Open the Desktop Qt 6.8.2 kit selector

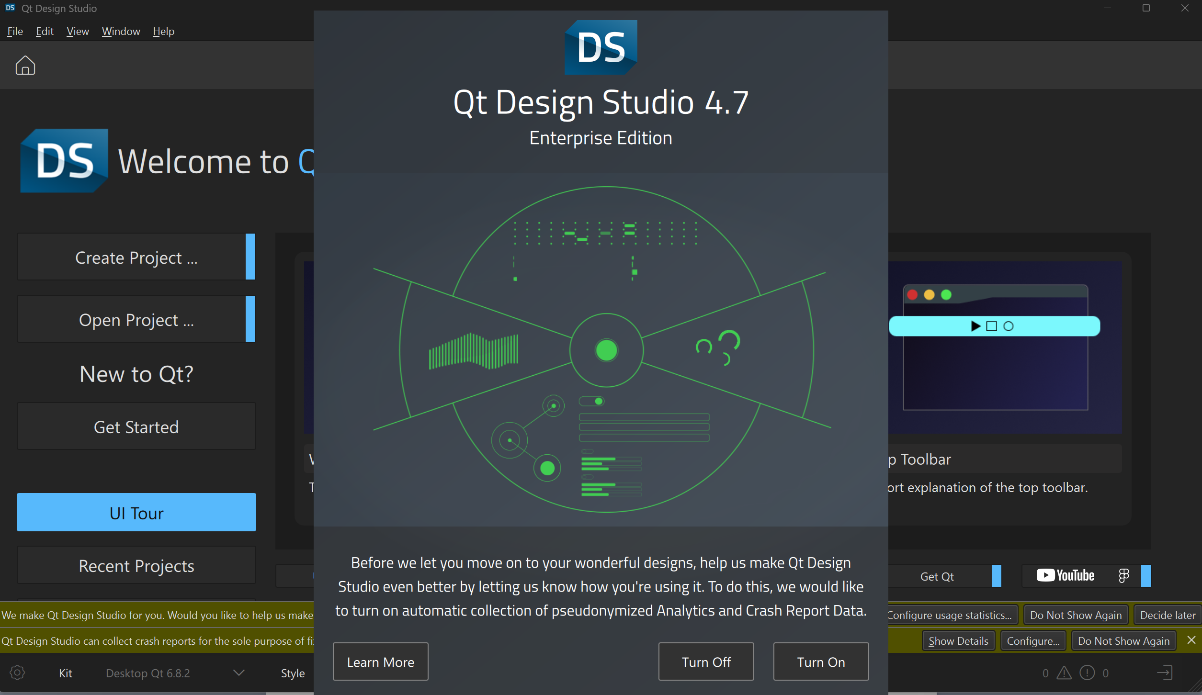tap(175, 673)
